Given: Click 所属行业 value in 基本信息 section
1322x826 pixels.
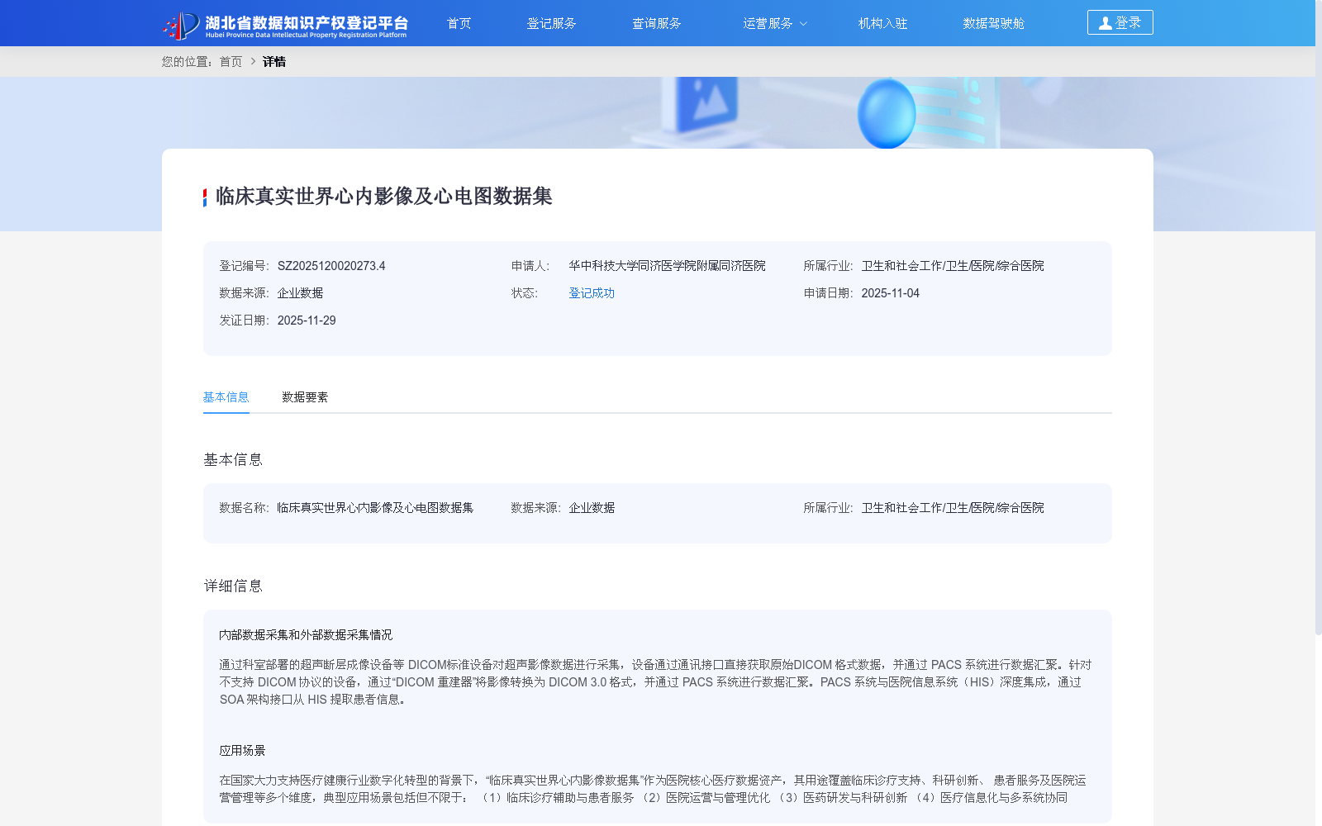Looking at the screenshot, I should click(953, 508).
